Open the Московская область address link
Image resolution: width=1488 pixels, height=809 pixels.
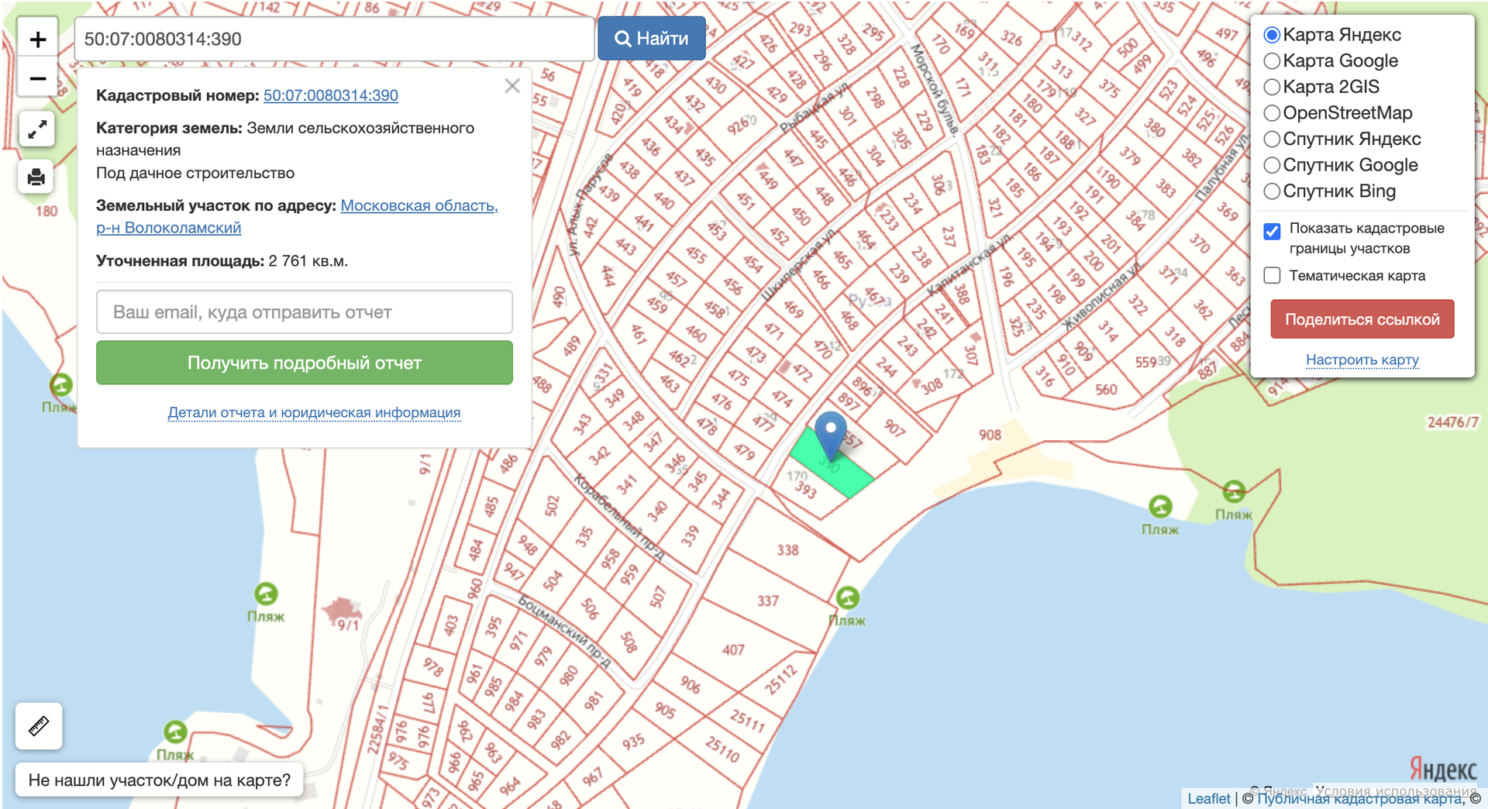(x=297, y=217)
